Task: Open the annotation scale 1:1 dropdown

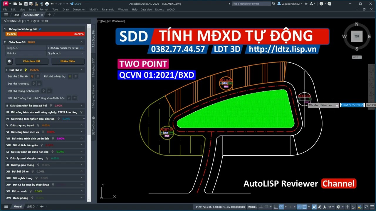Action: pyautogui.click(x=331, y=207)
